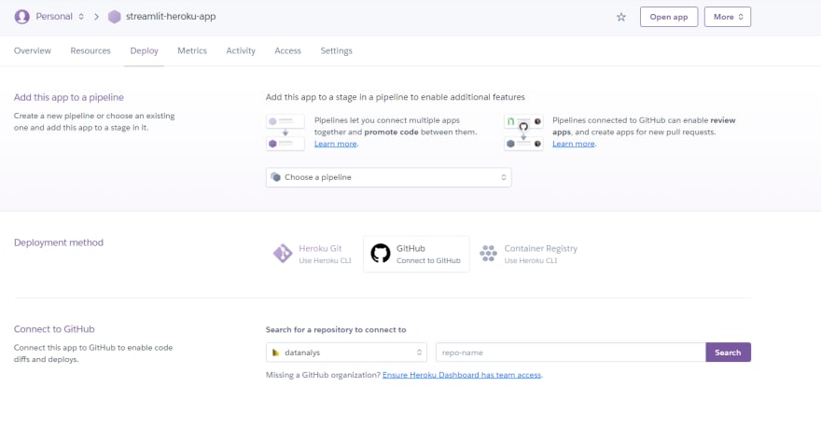The height and width of the screenshot is (429, 821).
Task: Expand the Personal team switcher
Action: point(60,17)
